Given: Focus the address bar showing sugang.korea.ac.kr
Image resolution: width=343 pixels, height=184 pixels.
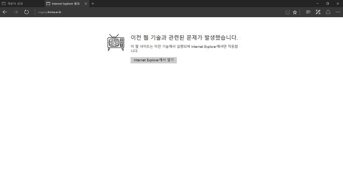Looking at the screenshot, I should pos(160,12).
